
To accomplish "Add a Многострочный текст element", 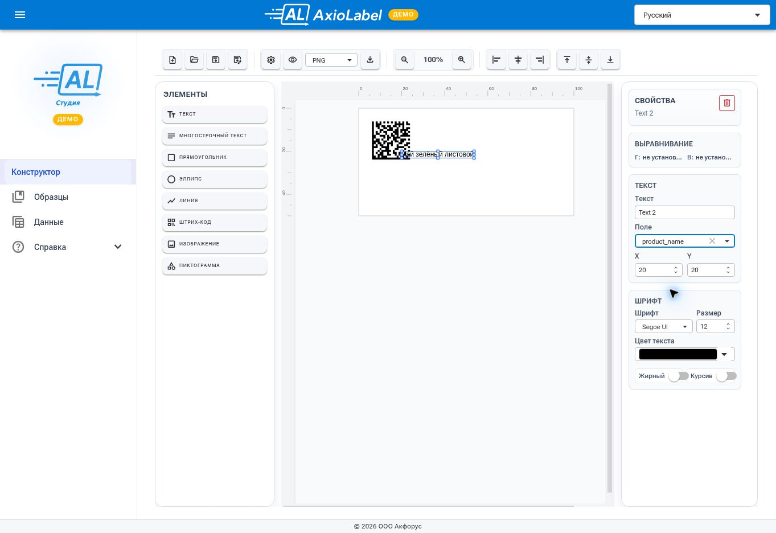I will [x=215, y=136].
